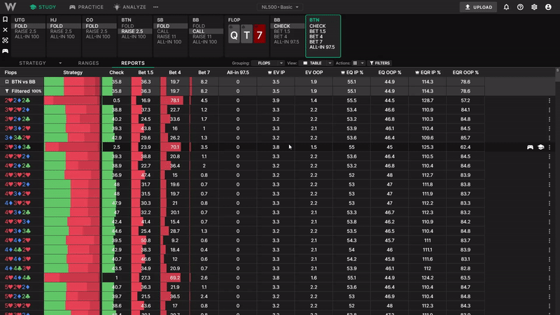This screenshot has height=315, width=560.
Task: Open the Study mode tab
Action: 43,7
